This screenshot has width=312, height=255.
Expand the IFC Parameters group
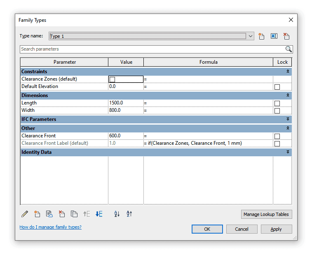point(288,119)
